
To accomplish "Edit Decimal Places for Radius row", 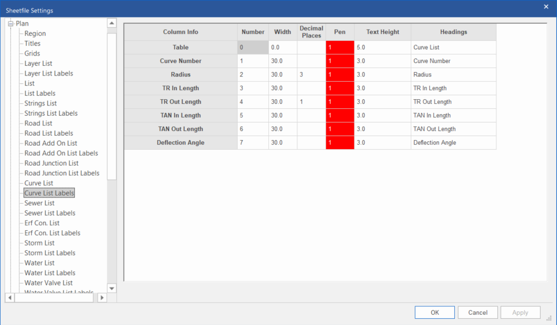I will coord(311,75).
